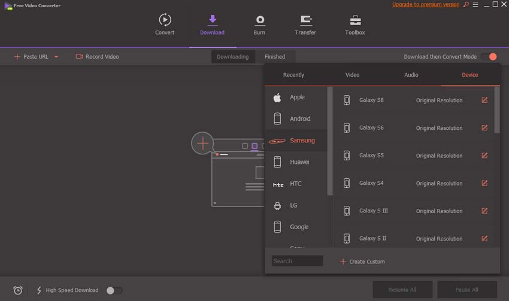This screenshot has width=509, height=301.
Task: Click the device model list scrollbar
Action: tap(496, 110)
